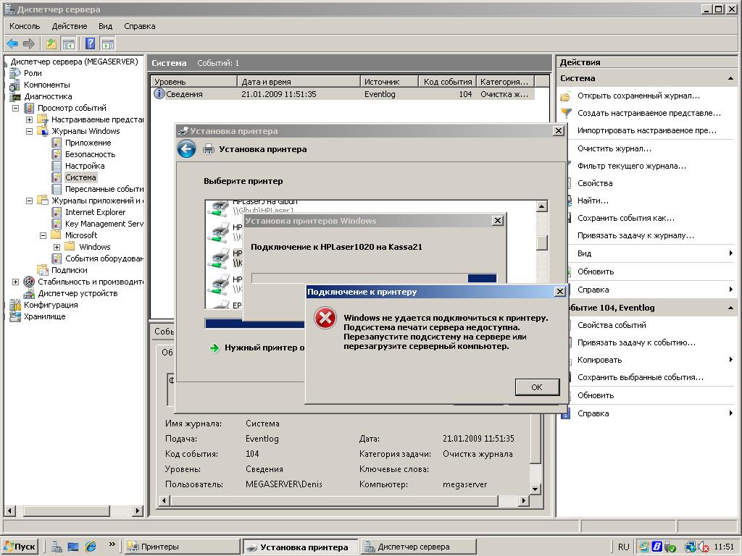
Task: Click the volume tray icon
Action: [704, 547]
